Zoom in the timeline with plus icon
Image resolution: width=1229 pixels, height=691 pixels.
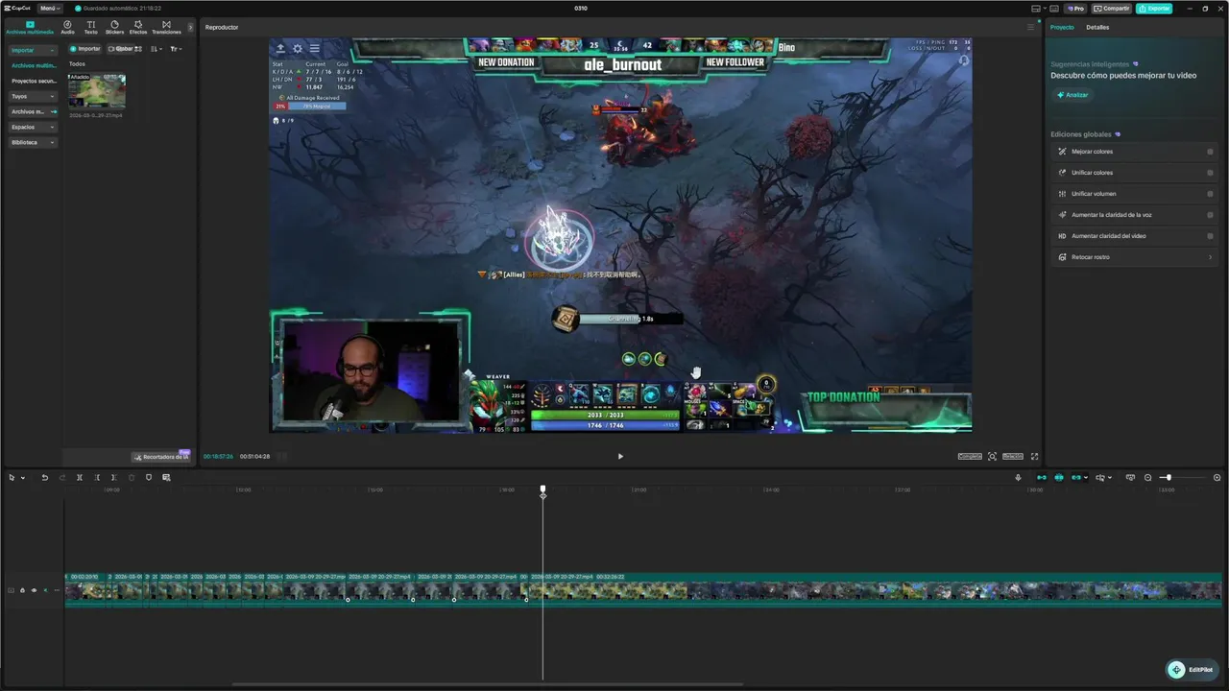pos(1217,477)
